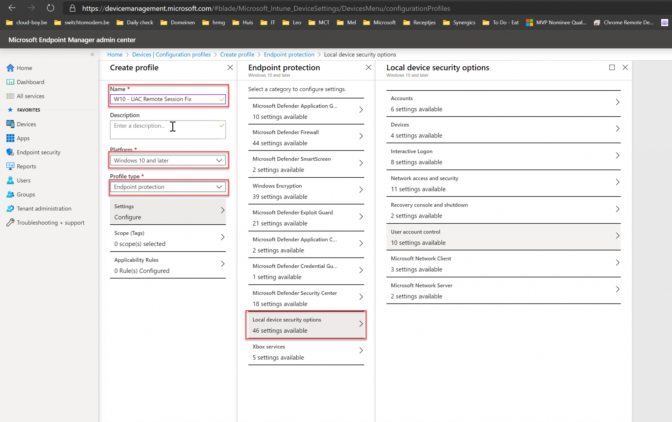Close the Local device security options blade
Image resolution: width=672 pixels, height=422 pixels.
(x=625, y=67)
